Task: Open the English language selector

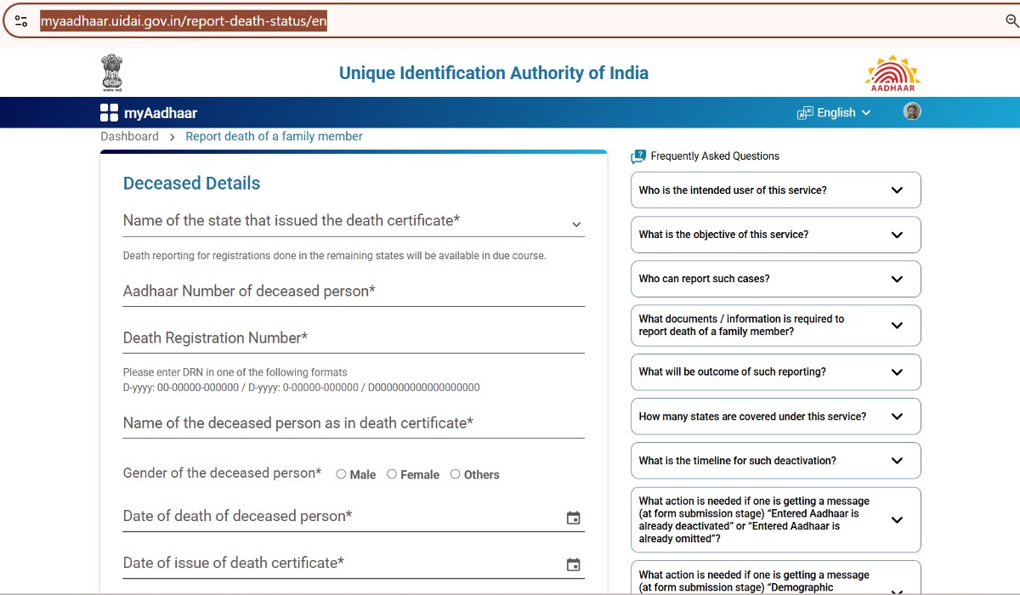Action: 835,113
